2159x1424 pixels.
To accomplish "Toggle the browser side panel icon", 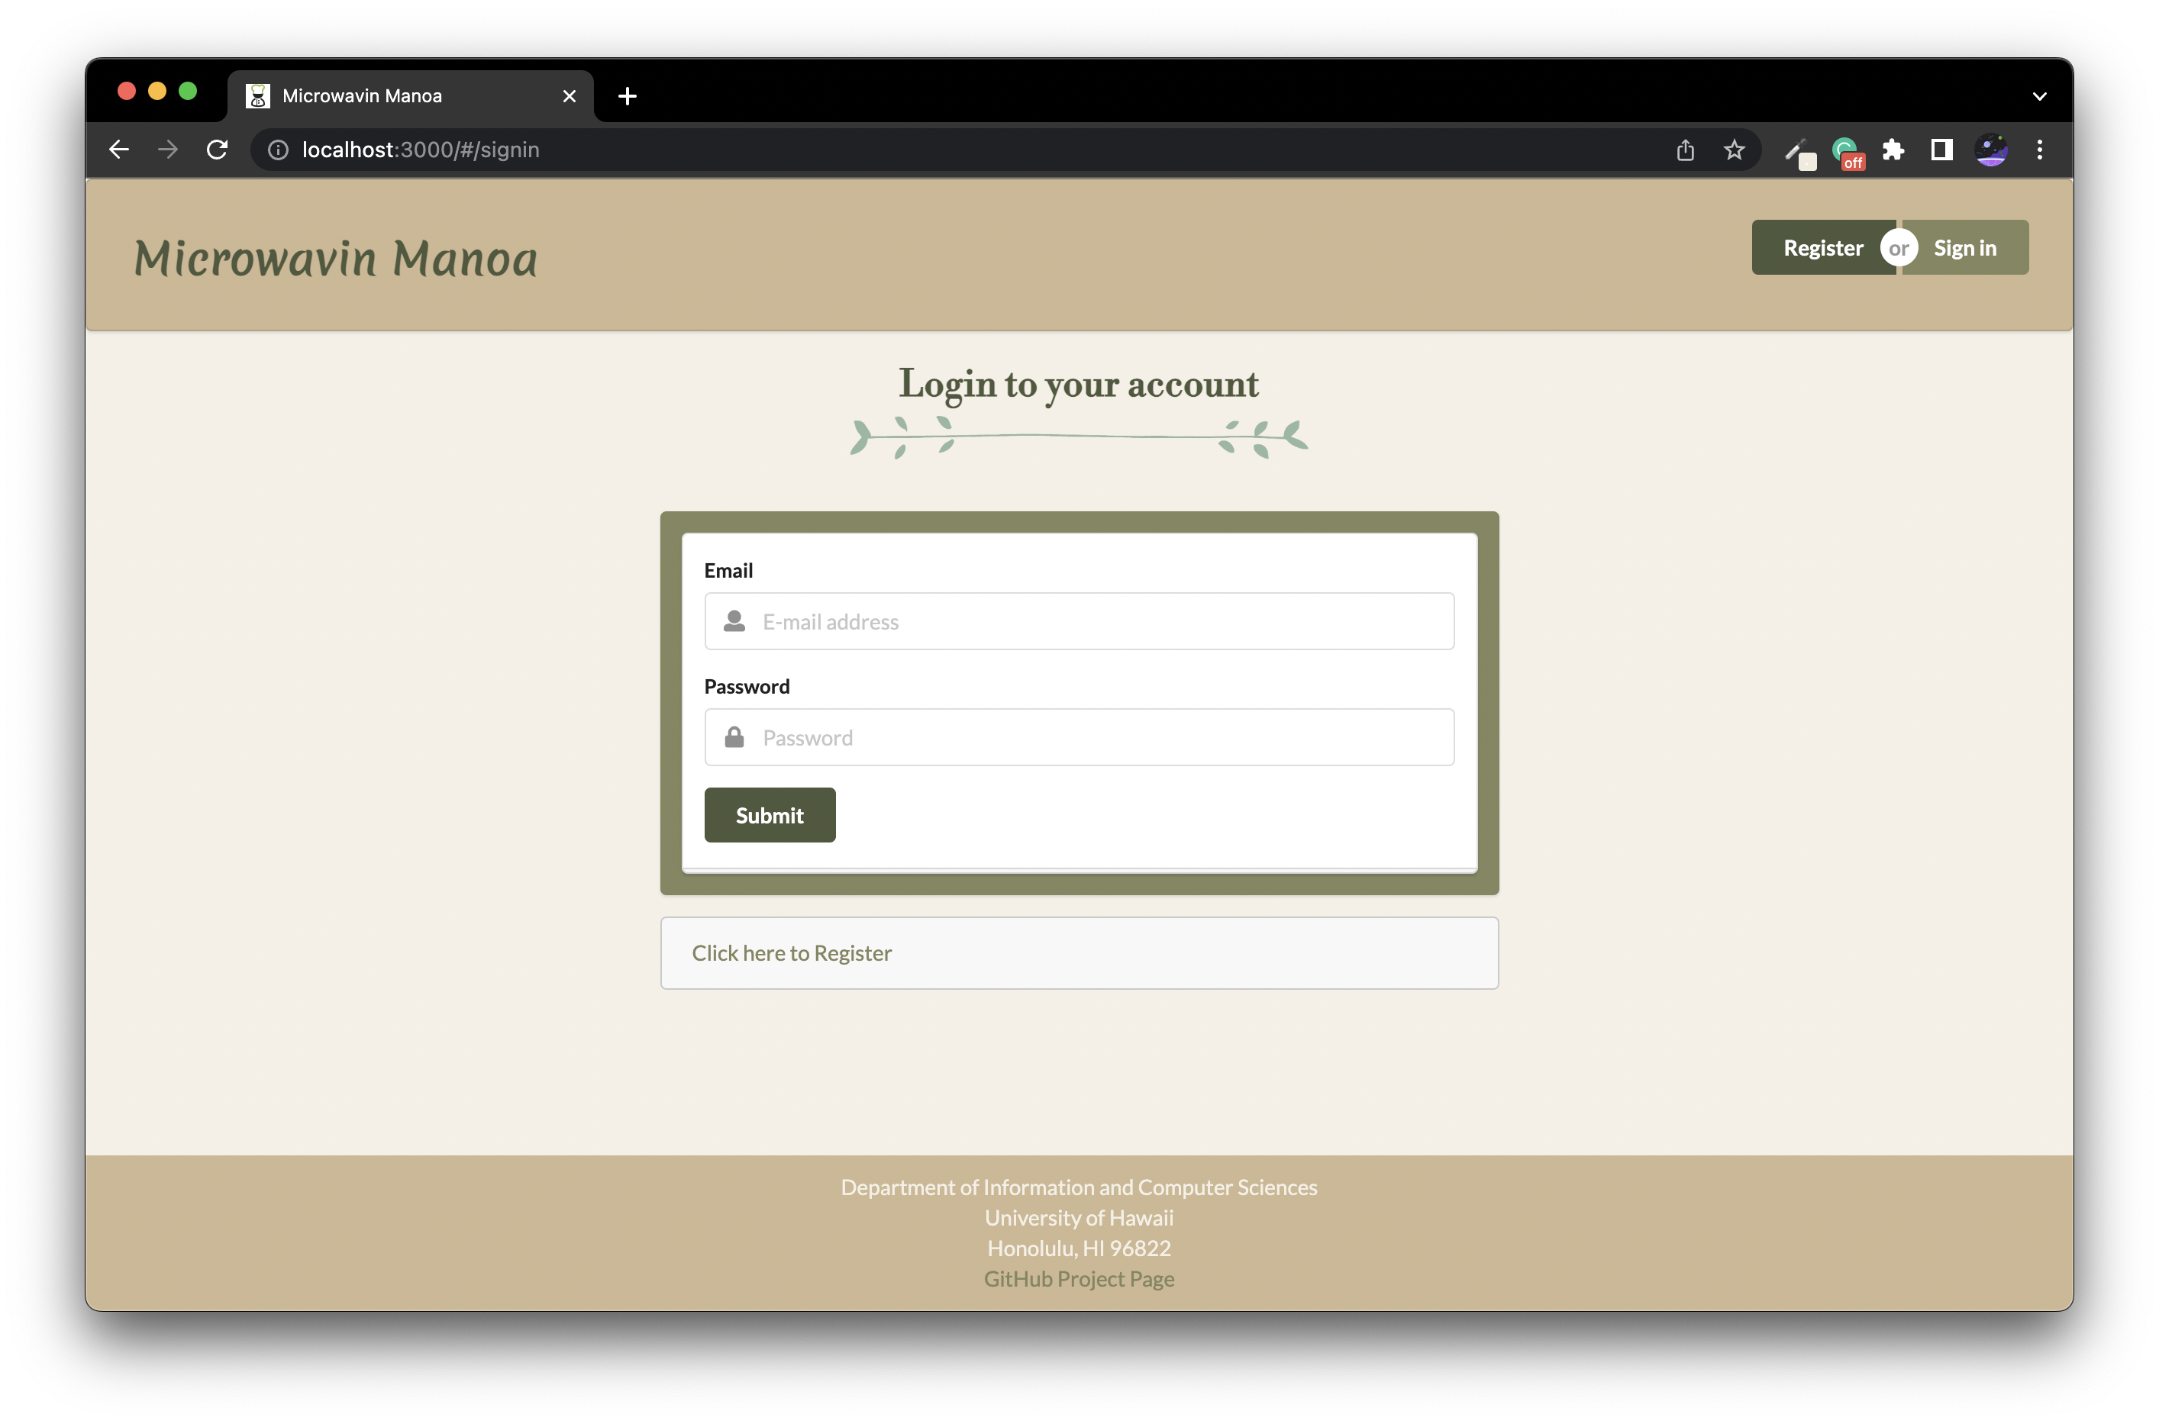I will tap(1942, 150).
